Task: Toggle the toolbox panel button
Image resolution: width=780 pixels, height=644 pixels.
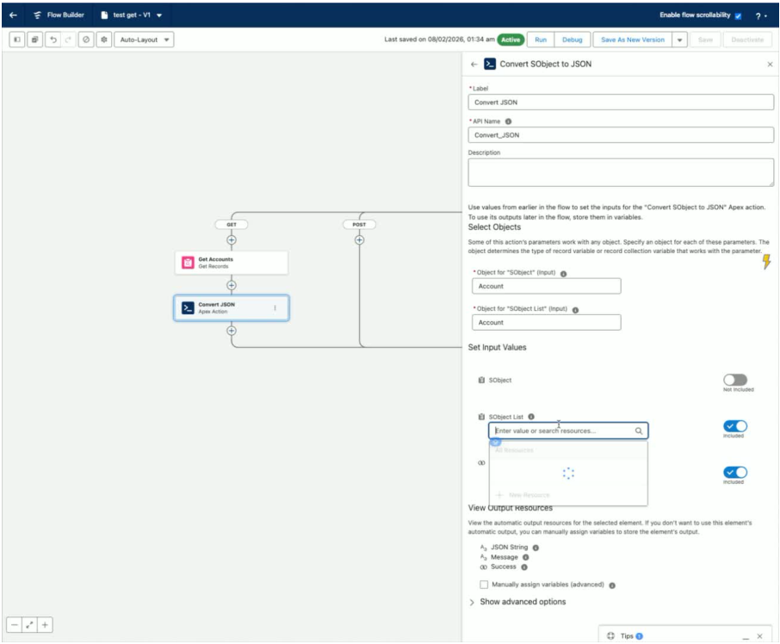Action: 17,40
